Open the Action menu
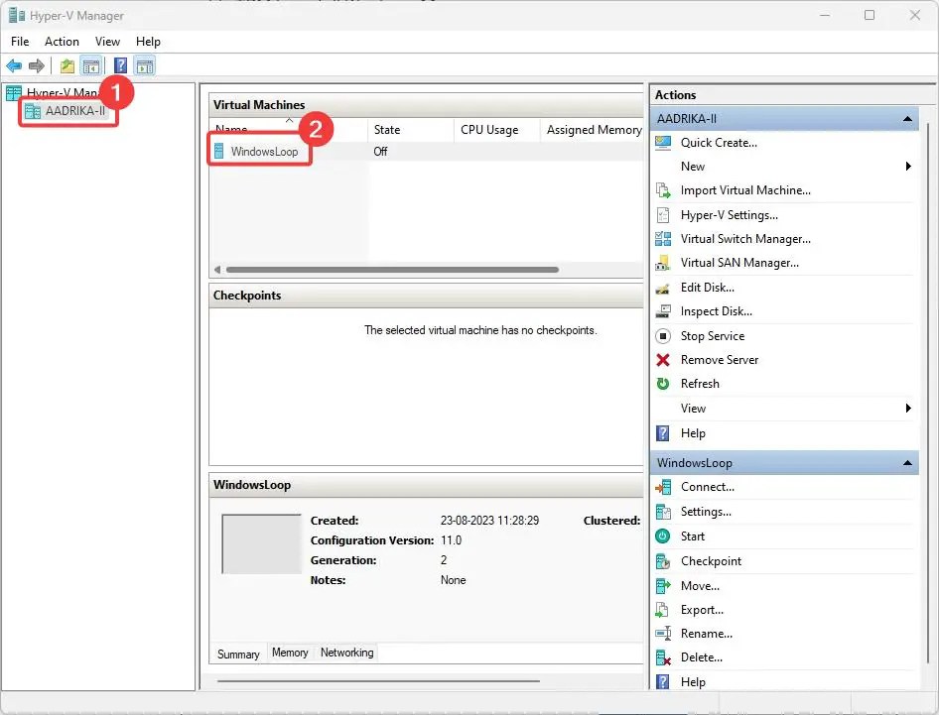 coord(62,42)
